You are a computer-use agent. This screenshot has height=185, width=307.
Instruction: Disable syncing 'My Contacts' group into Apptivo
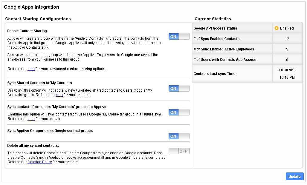coord(179,112)
